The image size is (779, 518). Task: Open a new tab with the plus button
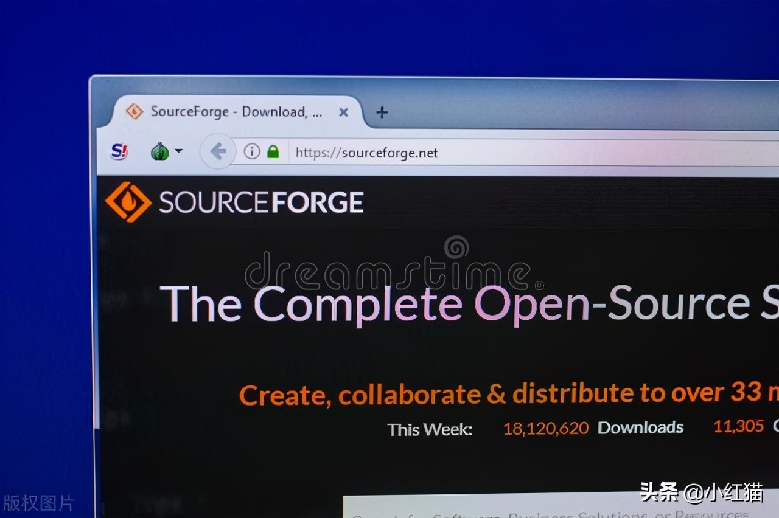pos(382,112)
